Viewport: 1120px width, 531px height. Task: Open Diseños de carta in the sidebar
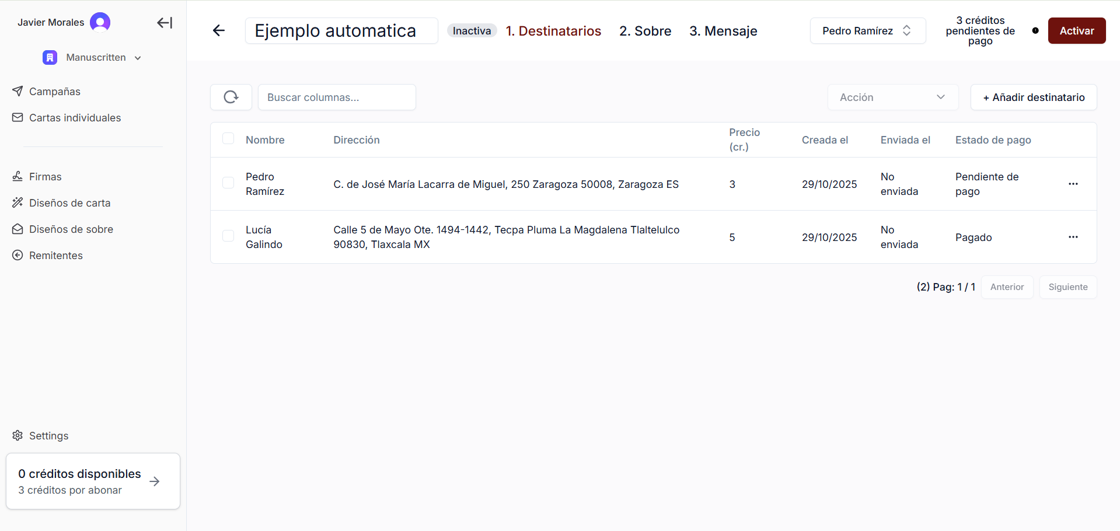click(x=69, y=202)
